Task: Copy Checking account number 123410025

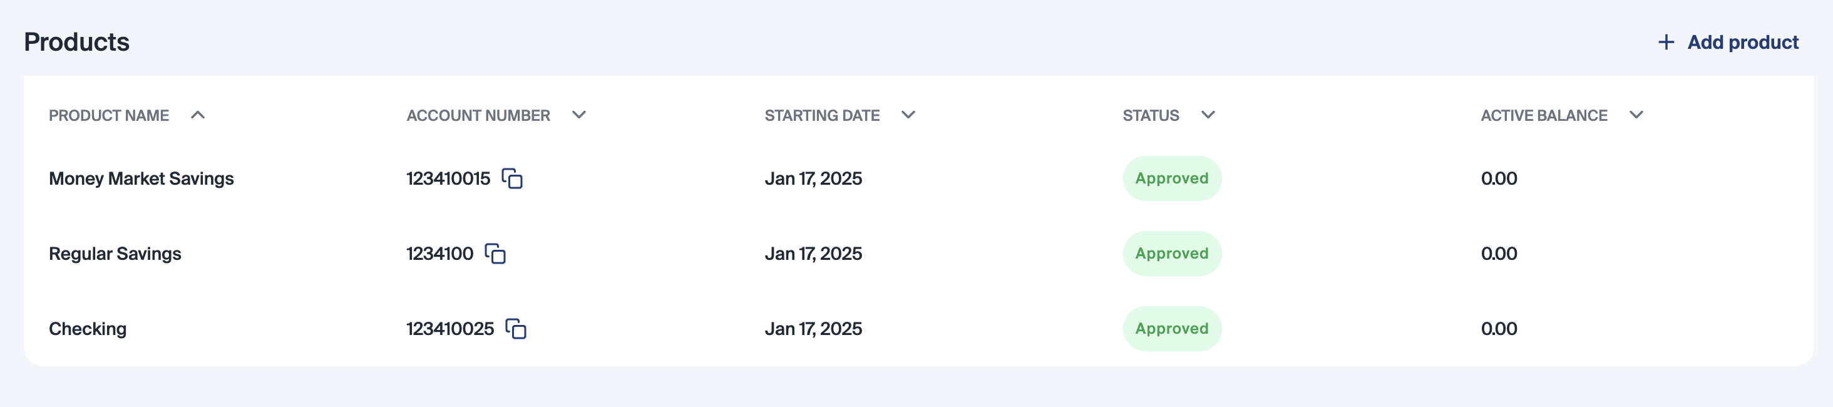Action: pos(516,329)
